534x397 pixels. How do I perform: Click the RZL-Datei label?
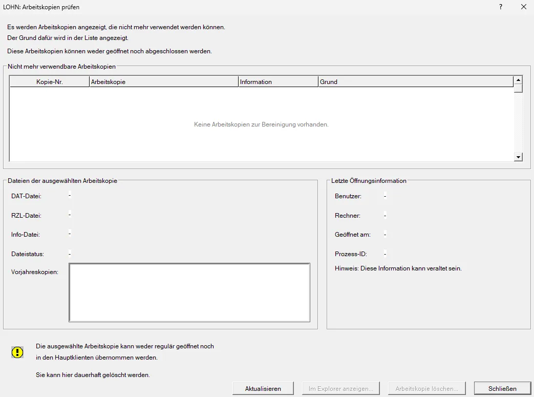[26, 215]
